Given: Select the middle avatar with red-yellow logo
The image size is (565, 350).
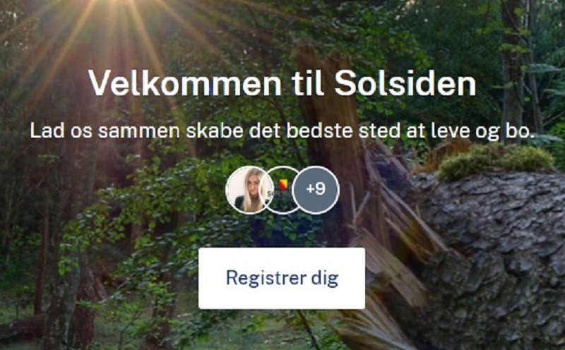Looking at the screenshot, I should point(283,190).
